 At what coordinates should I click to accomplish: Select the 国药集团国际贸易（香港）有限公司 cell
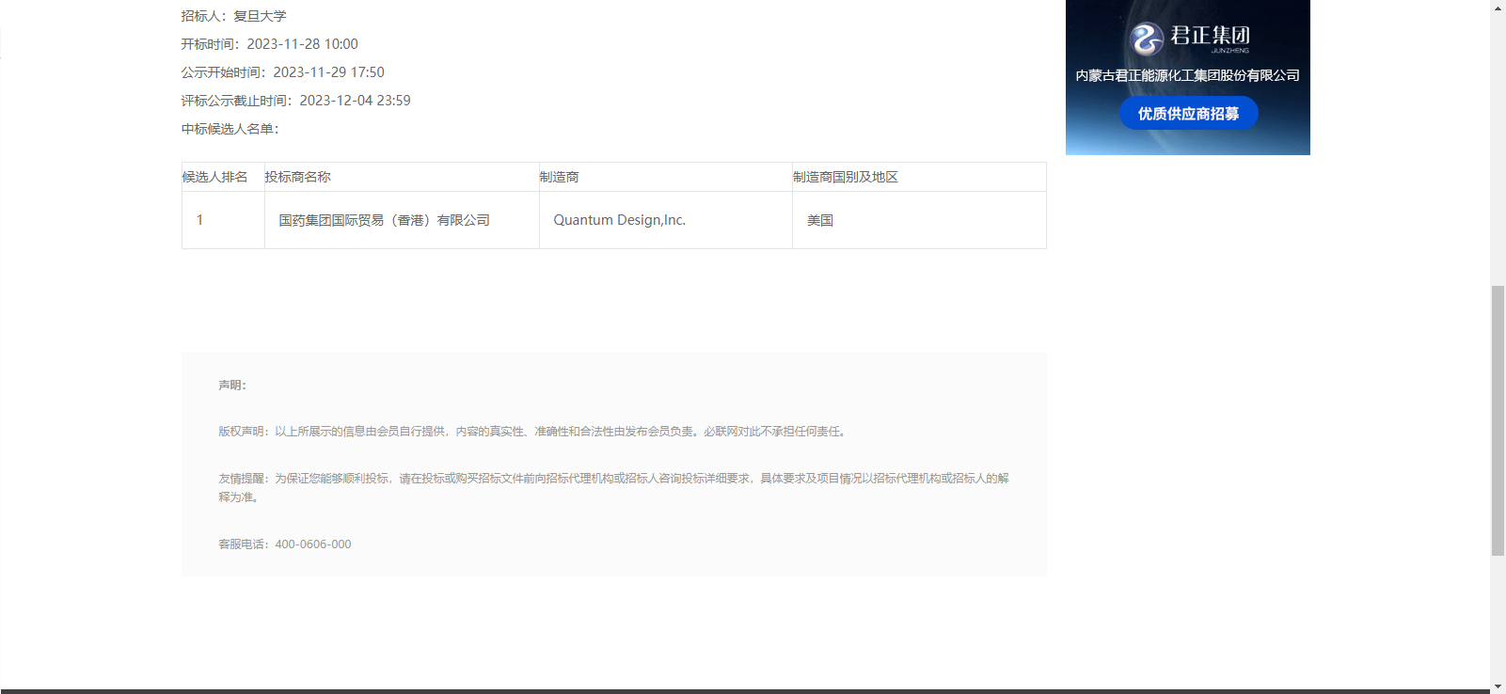384,220
